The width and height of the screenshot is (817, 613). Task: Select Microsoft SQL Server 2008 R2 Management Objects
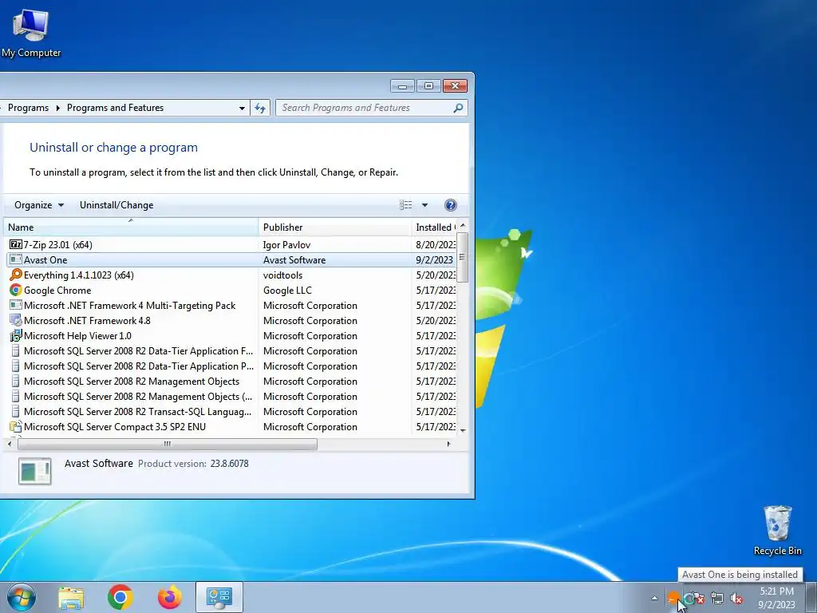pyautogui.click(x=132, y=382)
